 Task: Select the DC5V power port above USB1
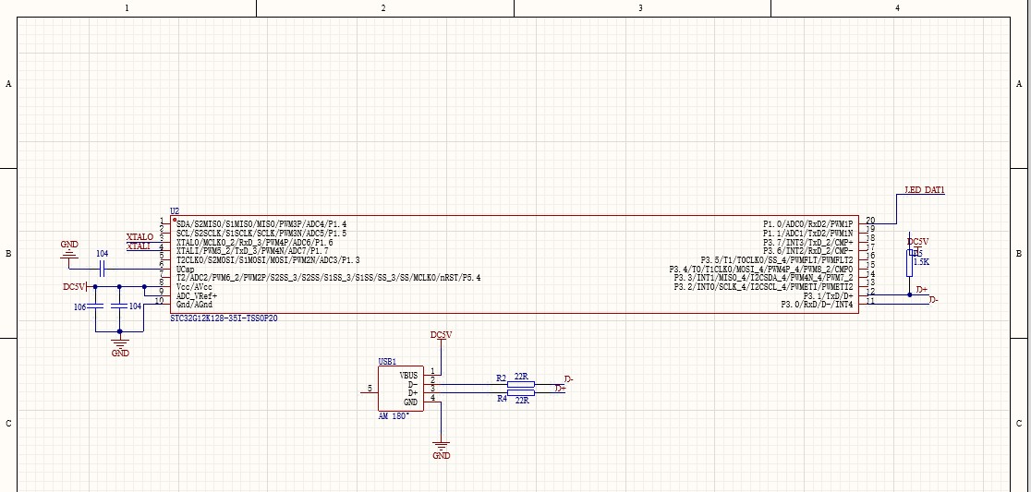pyautogui.click(x=441, y=335)
